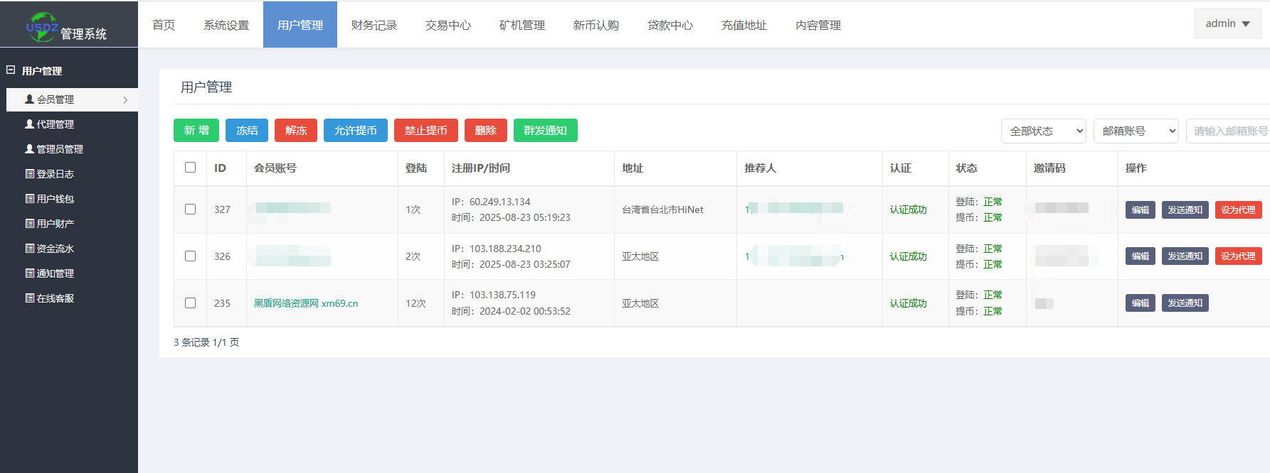Screen dimensions: 1270x473
Task: Open the 邮箱账号 search type dropdown
Action: pos(1136,131)
